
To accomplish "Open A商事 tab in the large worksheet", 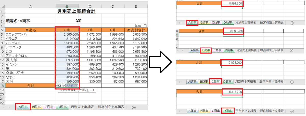I will click(23, 107).
